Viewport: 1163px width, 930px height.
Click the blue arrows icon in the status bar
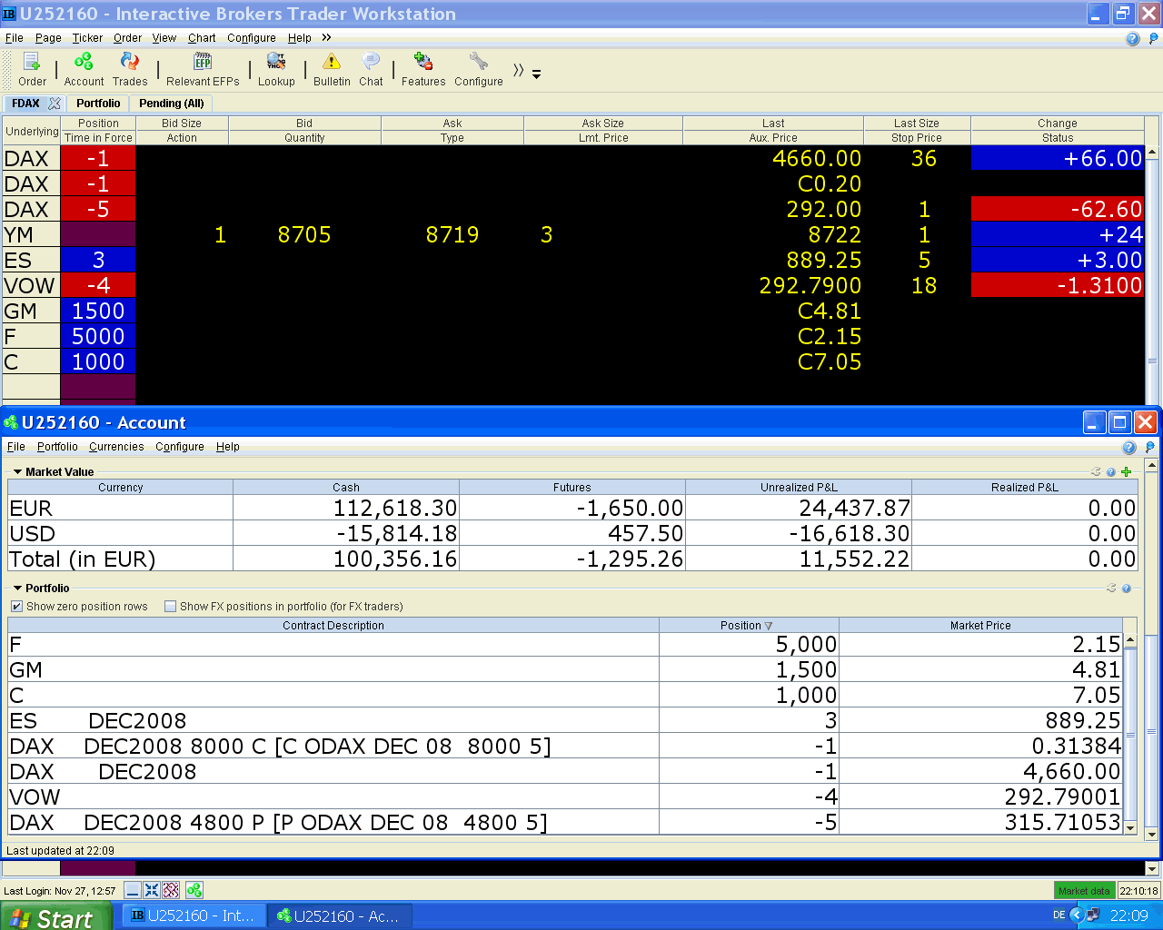[152, 890]
